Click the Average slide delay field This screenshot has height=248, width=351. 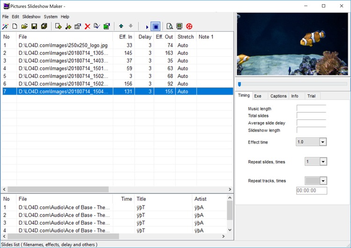click(x=311, y=123)
